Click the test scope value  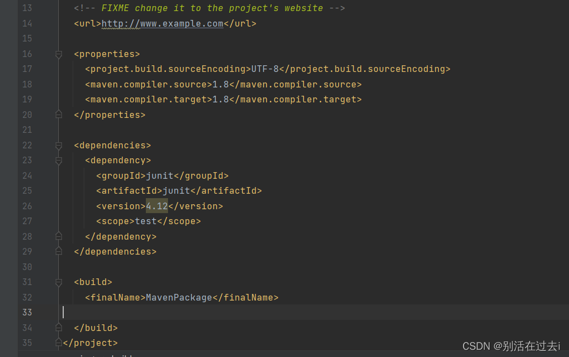[146, 221]
